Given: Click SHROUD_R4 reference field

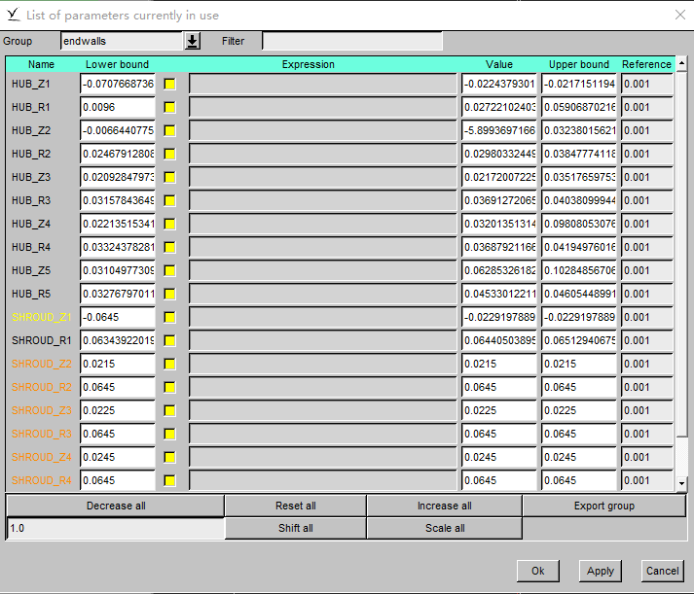Looking at the screenshot, I should pos(647,480).
